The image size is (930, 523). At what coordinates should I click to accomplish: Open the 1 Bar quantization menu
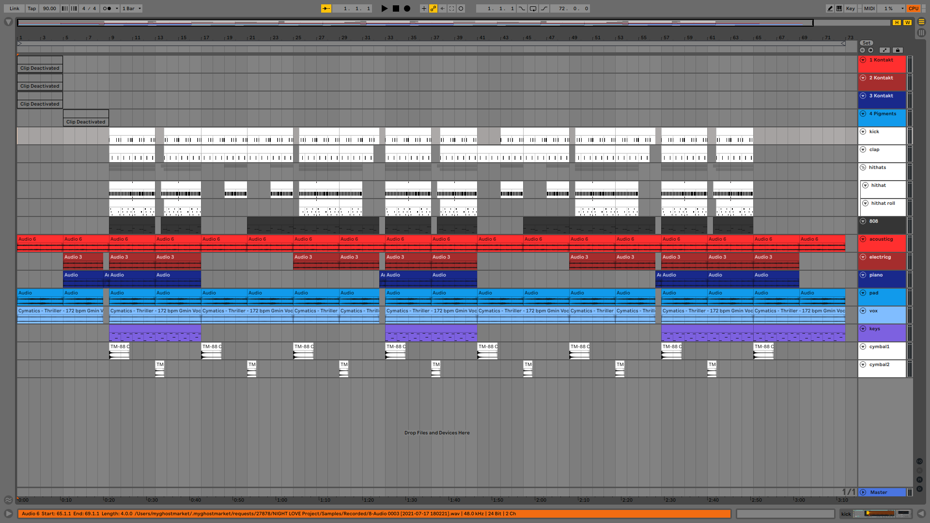point(131,8)
